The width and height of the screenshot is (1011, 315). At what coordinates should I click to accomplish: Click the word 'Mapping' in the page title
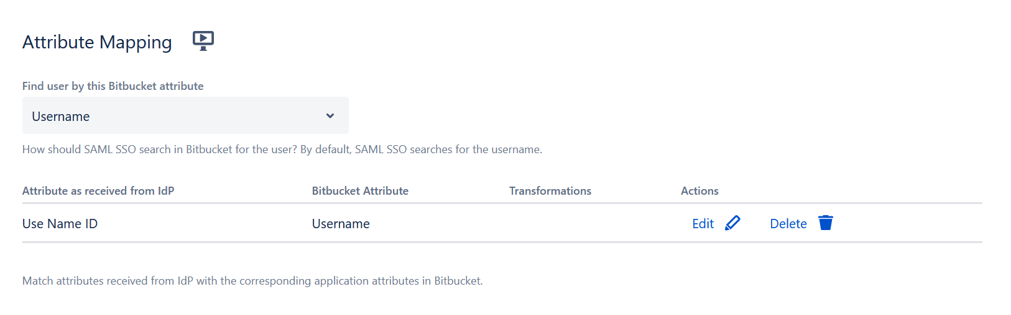point(136,42)
